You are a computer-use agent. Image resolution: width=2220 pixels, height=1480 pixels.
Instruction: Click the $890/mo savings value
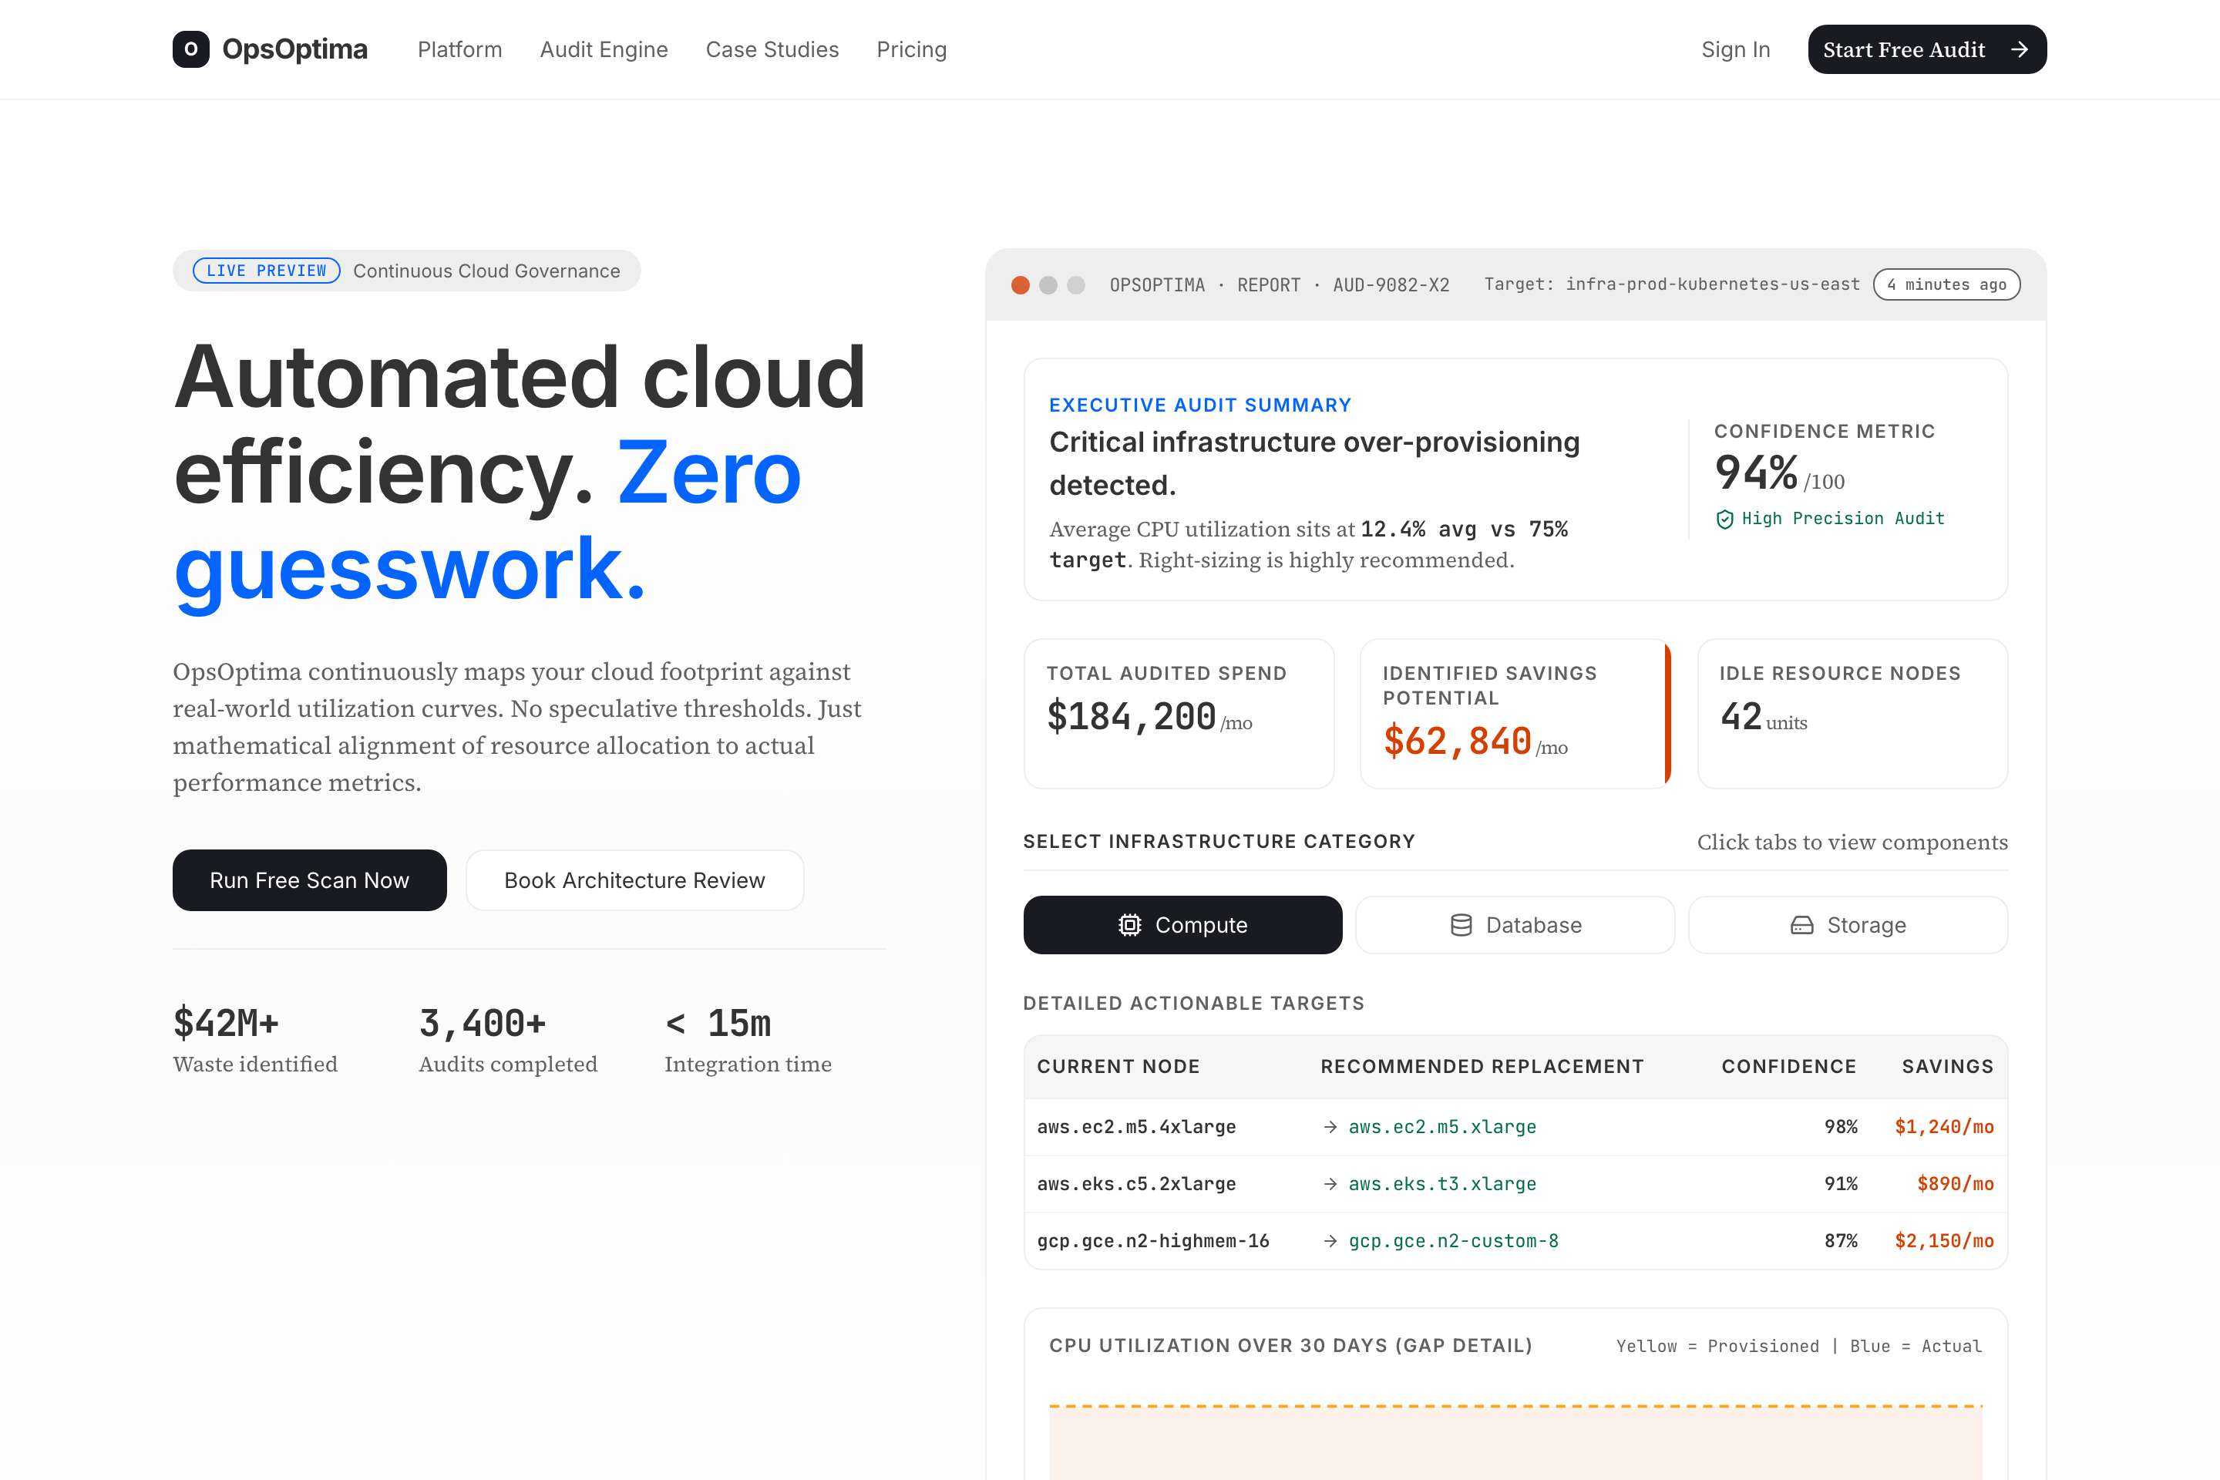click(1956, 1184)
